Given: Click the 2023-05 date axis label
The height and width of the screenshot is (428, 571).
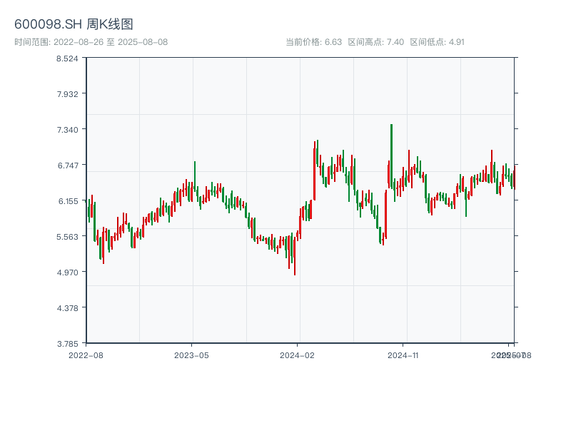Looking at the screenshot, I should [x=191, y=355].
